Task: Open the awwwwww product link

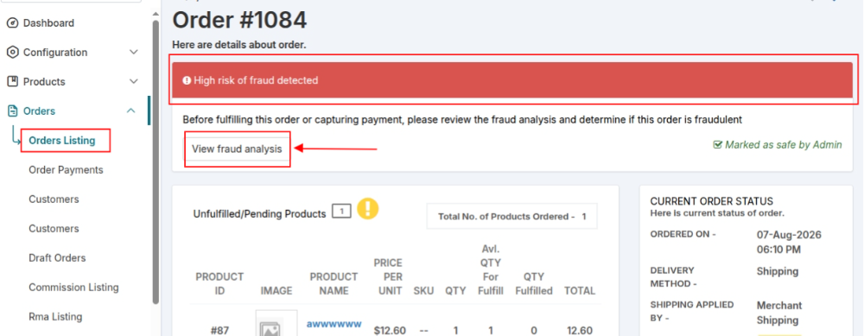Action: [x=334, y=323]
